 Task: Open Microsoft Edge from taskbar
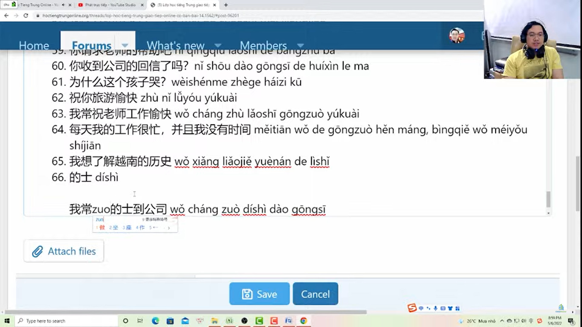point(155,321)
